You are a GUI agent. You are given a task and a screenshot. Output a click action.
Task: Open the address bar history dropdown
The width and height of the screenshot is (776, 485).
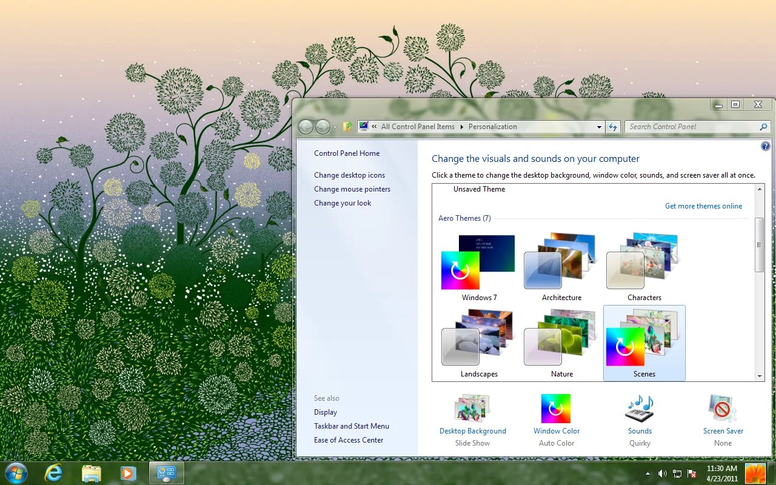pyautogui.click(x=599, y=127)
